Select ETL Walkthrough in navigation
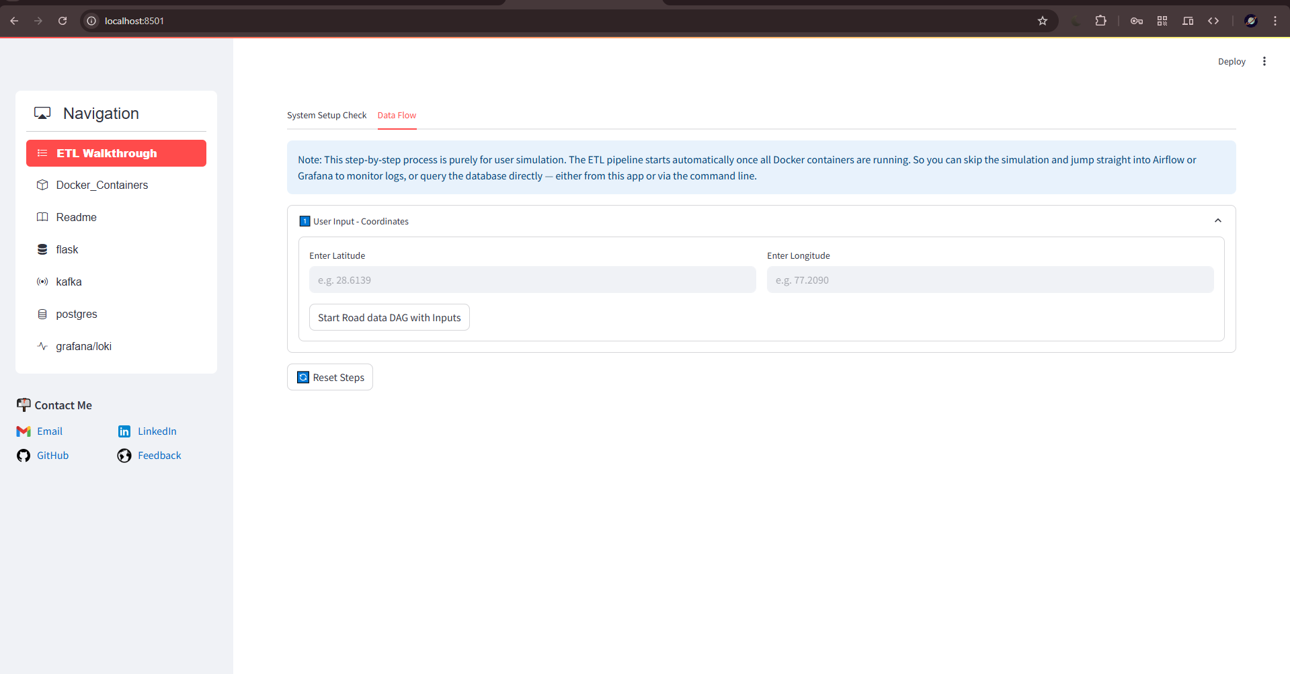The width and height of the screenshot is (1290, 674). click(116, 153)
